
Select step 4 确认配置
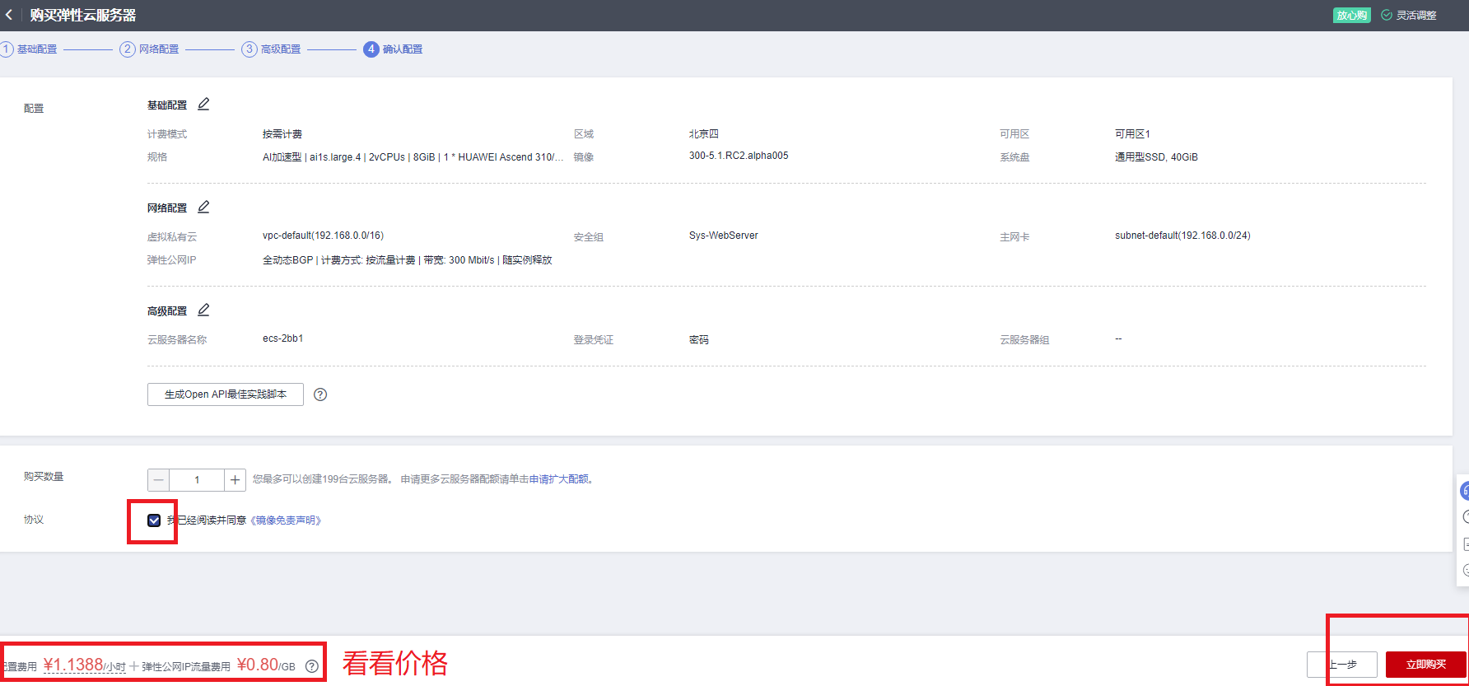[394, 49]
